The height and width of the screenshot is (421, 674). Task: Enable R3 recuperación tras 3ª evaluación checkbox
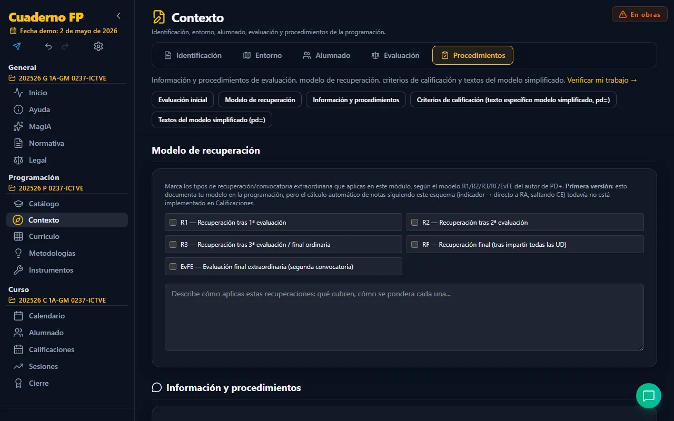173,245
